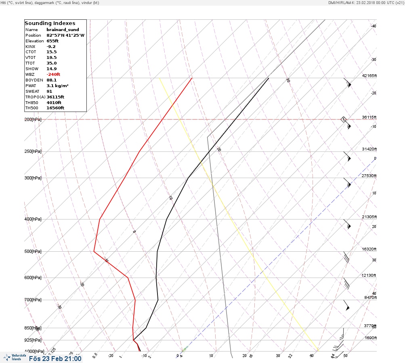405x363 pixels.
Task: Click the wind barb at 31420ft
Action: (347, 156)
